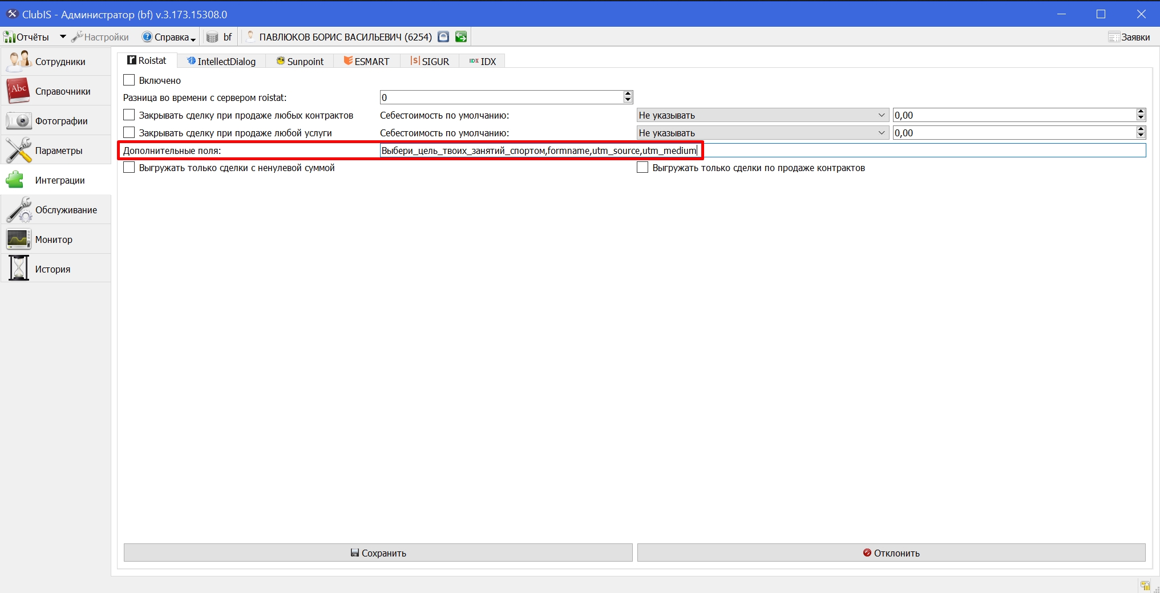Click the Сохранить button
Image resolution: width=1160 pixels, height=593 pixels.
[378, 553]
